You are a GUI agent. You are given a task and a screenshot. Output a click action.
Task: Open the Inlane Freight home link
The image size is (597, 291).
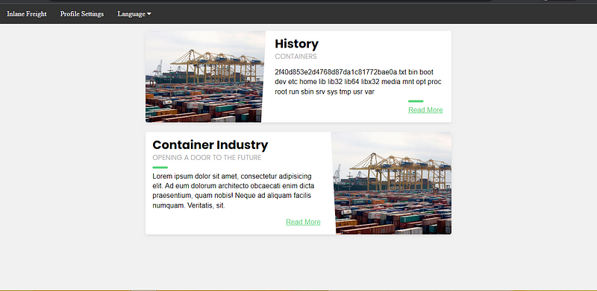(27, 14)
